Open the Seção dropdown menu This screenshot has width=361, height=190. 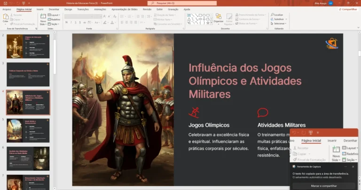point(54,24)
